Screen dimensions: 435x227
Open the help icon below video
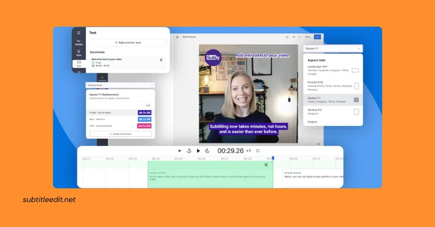318,144
